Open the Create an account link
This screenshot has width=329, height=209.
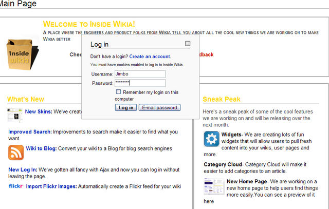(x=150, y=56)
